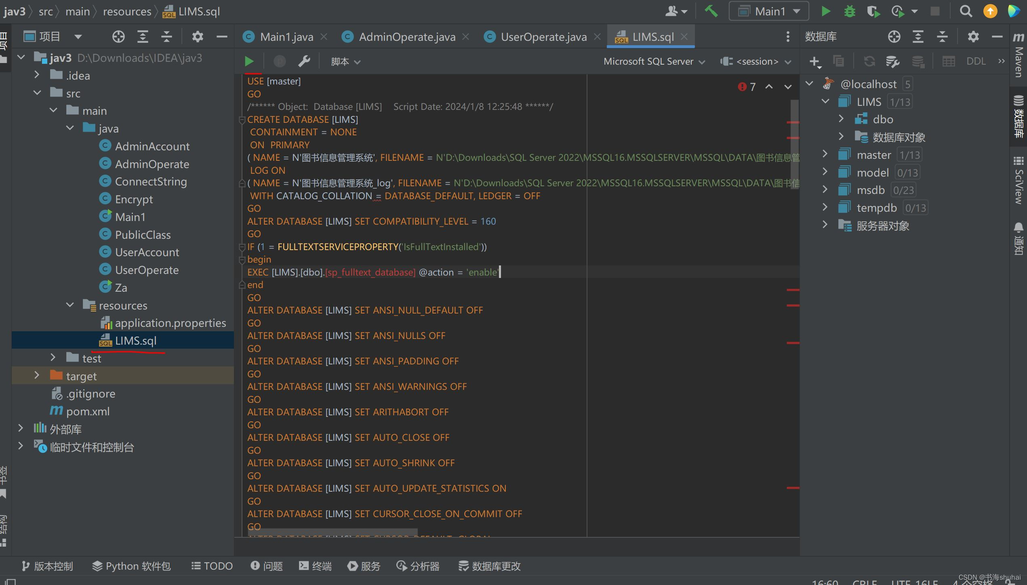Open 数据库更改 database changes panel

(489, 566)
